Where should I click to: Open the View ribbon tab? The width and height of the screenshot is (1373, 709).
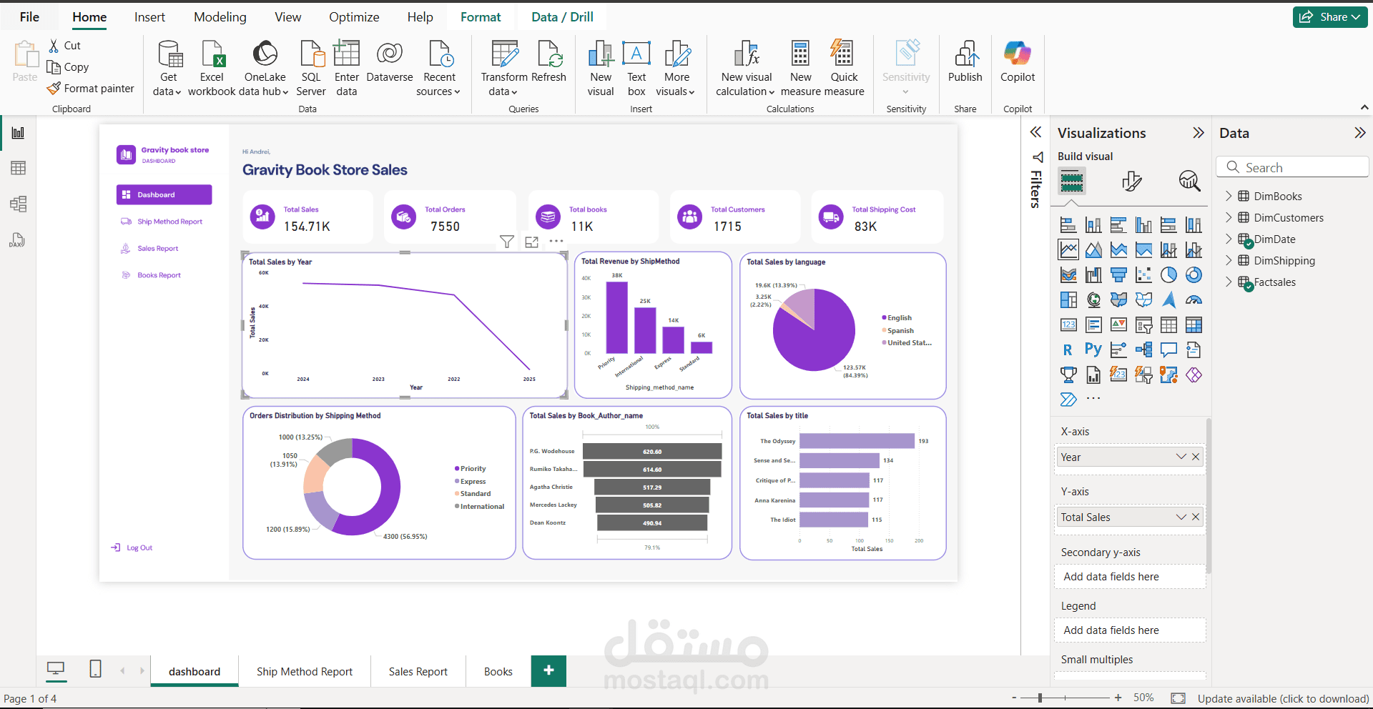(288, 17)
